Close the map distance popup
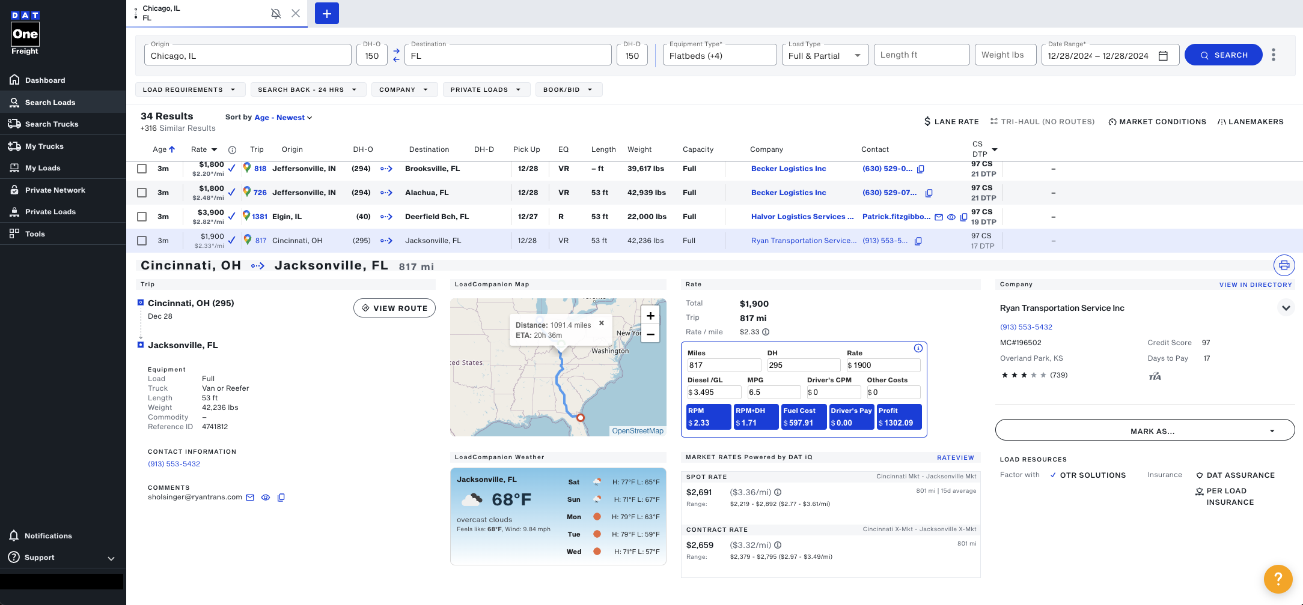Screen dimensions: 1303x605 click(x=601, y=323)
